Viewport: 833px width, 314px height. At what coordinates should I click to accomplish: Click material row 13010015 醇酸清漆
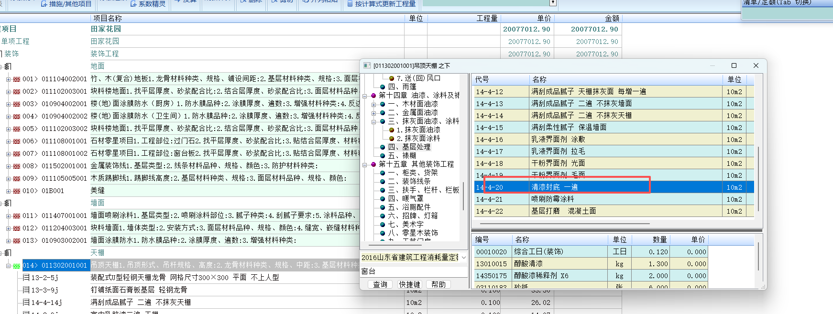[x=591, y=264]
